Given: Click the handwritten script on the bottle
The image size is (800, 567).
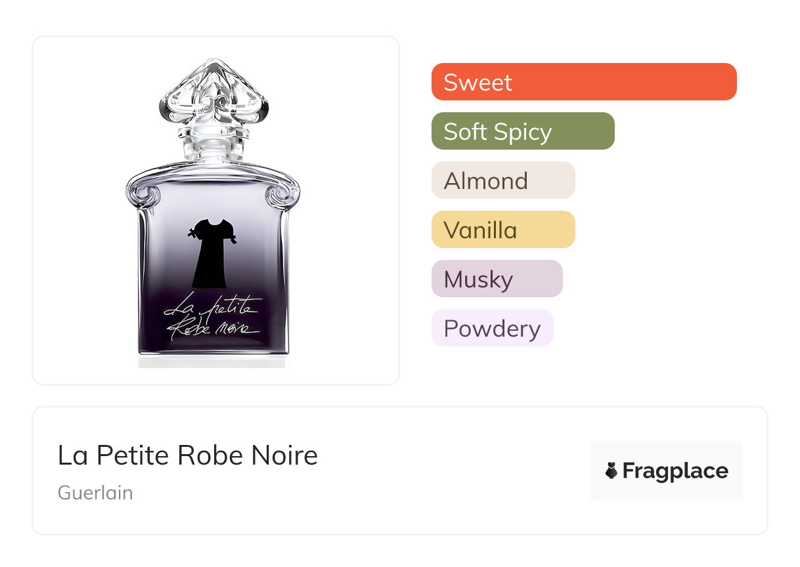Looking at the screenshot, I should coord(211,318).
